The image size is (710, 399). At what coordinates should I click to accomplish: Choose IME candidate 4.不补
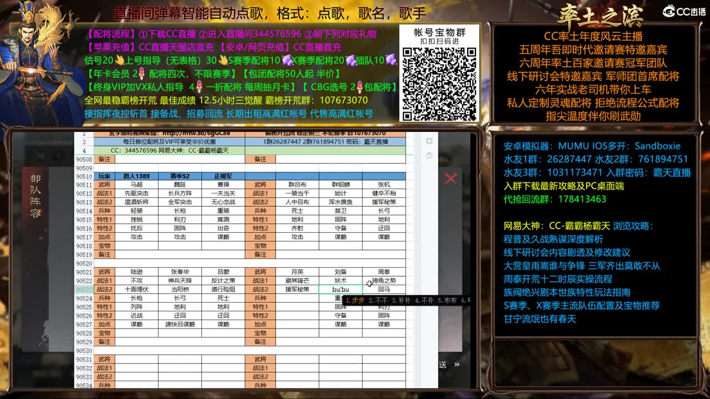click(424, 300)
